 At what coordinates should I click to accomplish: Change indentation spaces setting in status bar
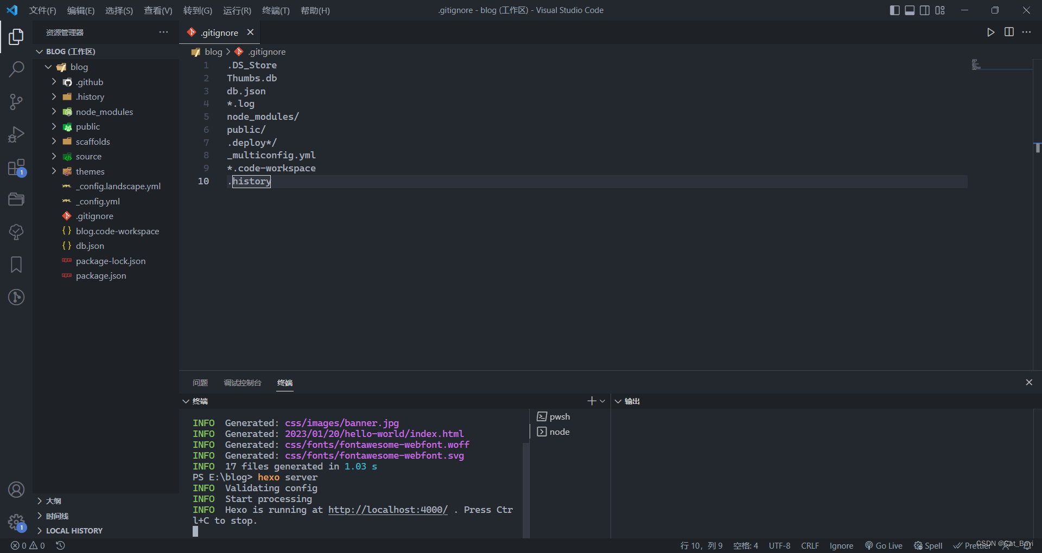pyautogui.click(x=746, y=545)
